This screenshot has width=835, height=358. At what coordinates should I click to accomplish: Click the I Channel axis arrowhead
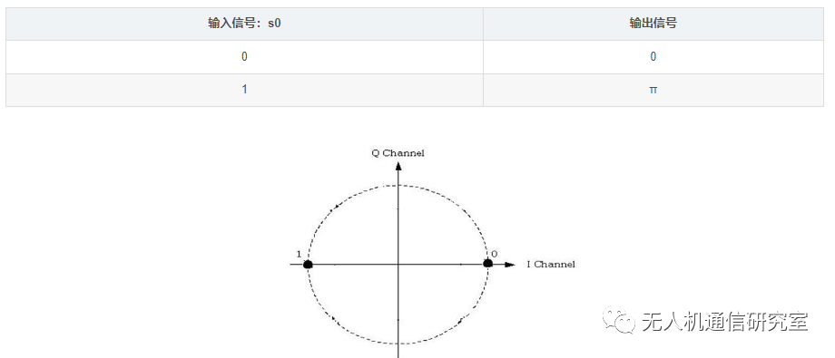510,265
